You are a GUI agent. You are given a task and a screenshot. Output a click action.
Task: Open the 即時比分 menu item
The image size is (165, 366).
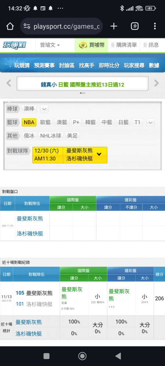109,66
